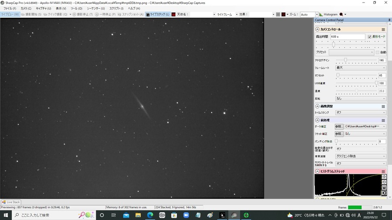Open the タイムスタンプ dropdown
The width and height of the screenshot is (392, 220).
(x=361, y=113)
